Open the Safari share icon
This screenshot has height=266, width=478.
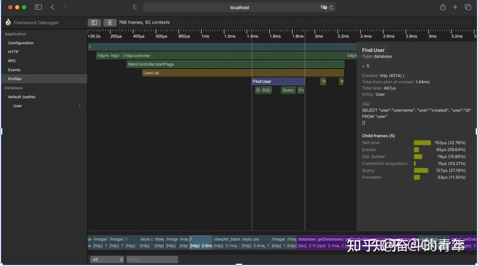click(442, 7)
